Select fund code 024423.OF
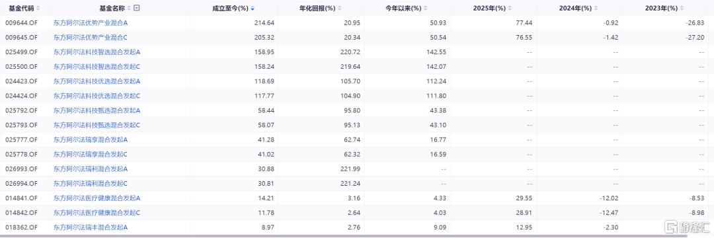The height and width of the screenshot is (238, 714). pos(21,81)
